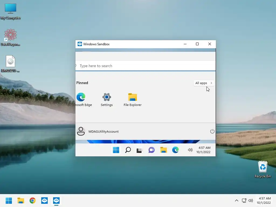Image resolution: width=276 pixels, height=207 pixels.
Task: Open the sandbox taskbar search icon
Action: click(x=128, y=150)
